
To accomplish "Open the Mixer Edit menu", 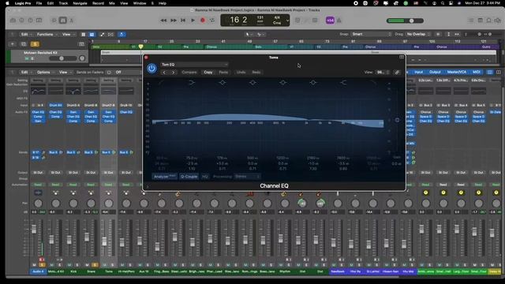I will [26, 72].
